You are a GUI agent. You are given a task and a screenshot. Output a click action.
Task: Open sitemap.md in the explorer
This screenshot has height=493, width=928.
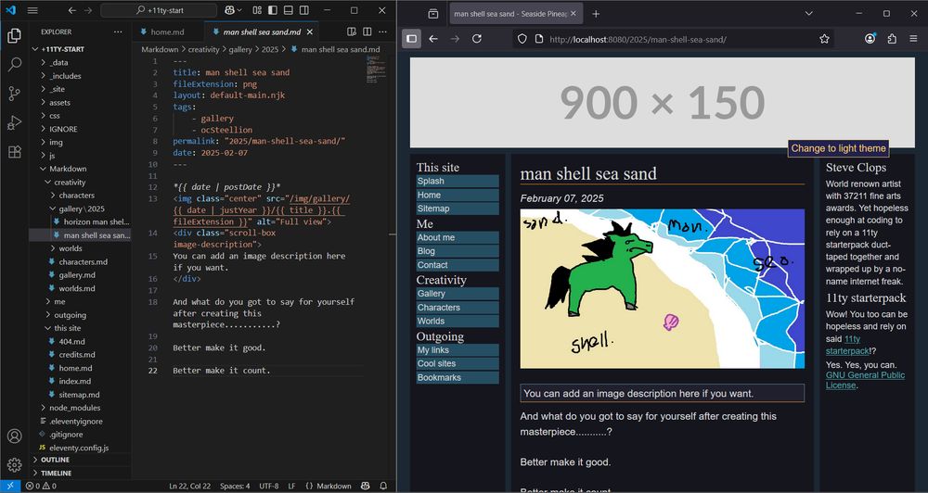[x=80, y=394]
